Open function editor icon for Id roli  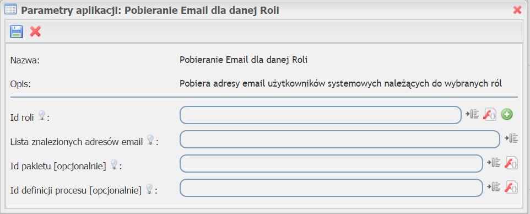coord(490,115)
